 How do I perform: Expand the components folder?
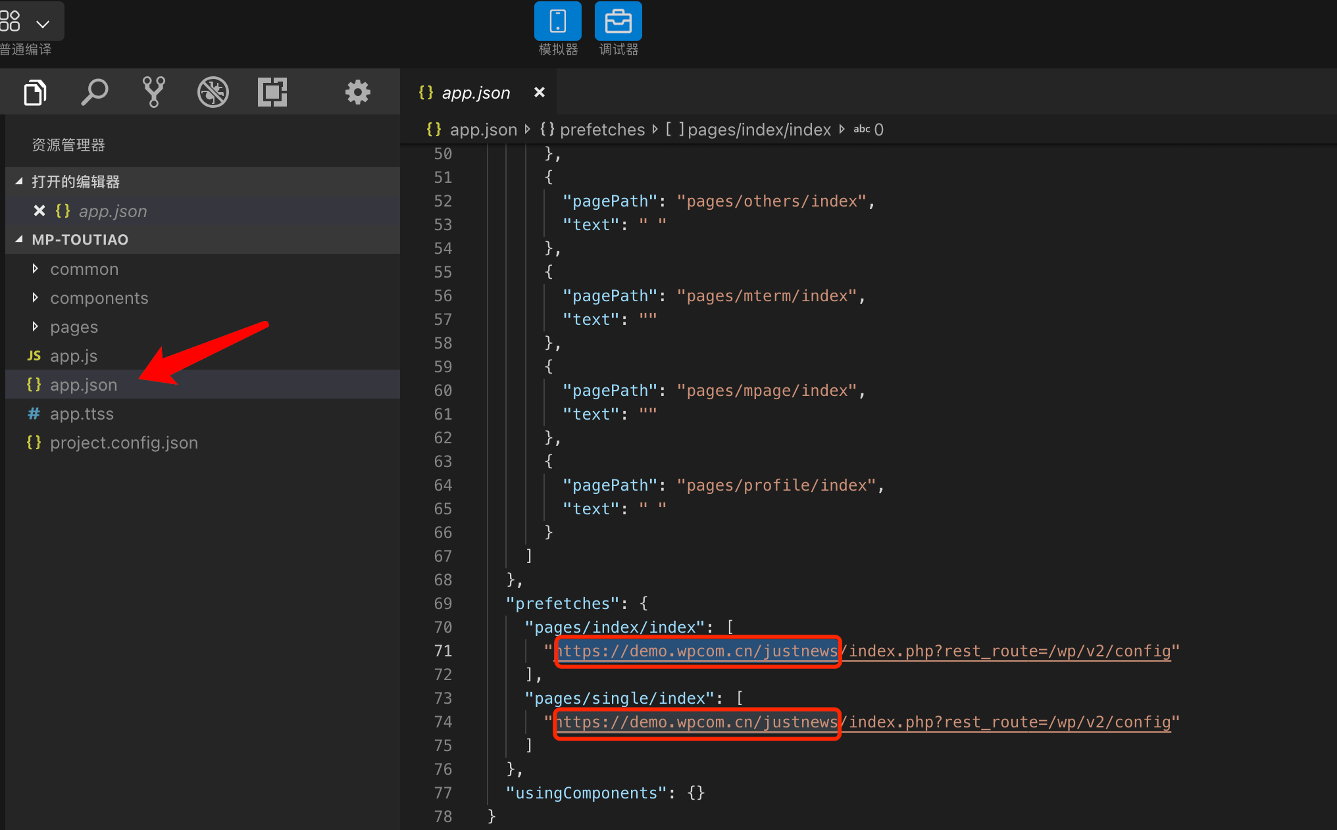pyautogui.click(x=203, y=298)
